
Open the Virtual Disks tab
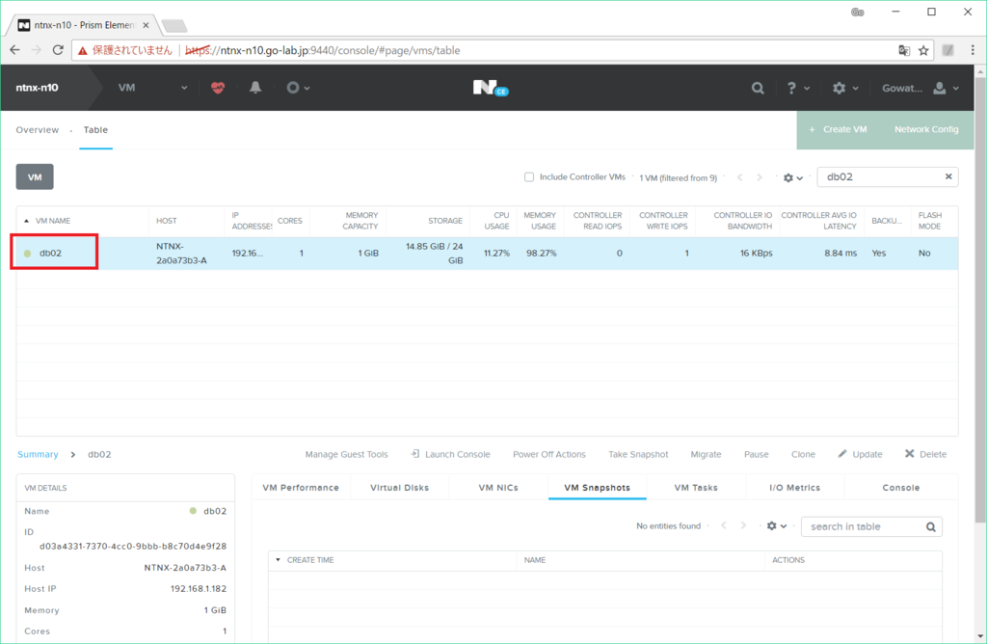point(400,487)
